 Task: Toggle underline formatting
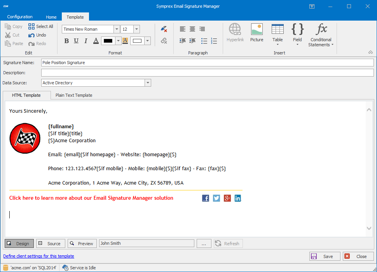pyautogui.click(x=76, y=41)
